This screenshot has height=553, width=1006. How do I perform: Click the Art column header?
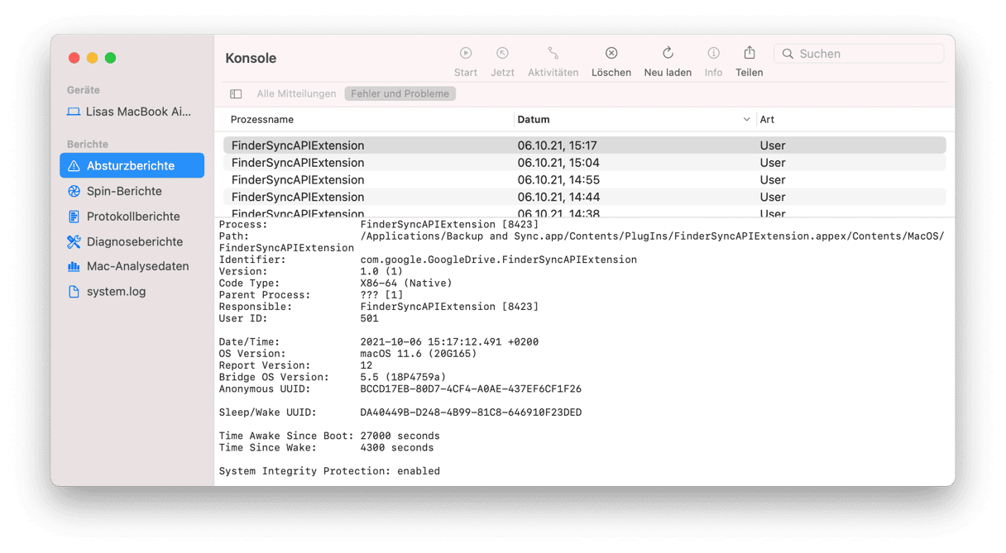pos(767,120)
